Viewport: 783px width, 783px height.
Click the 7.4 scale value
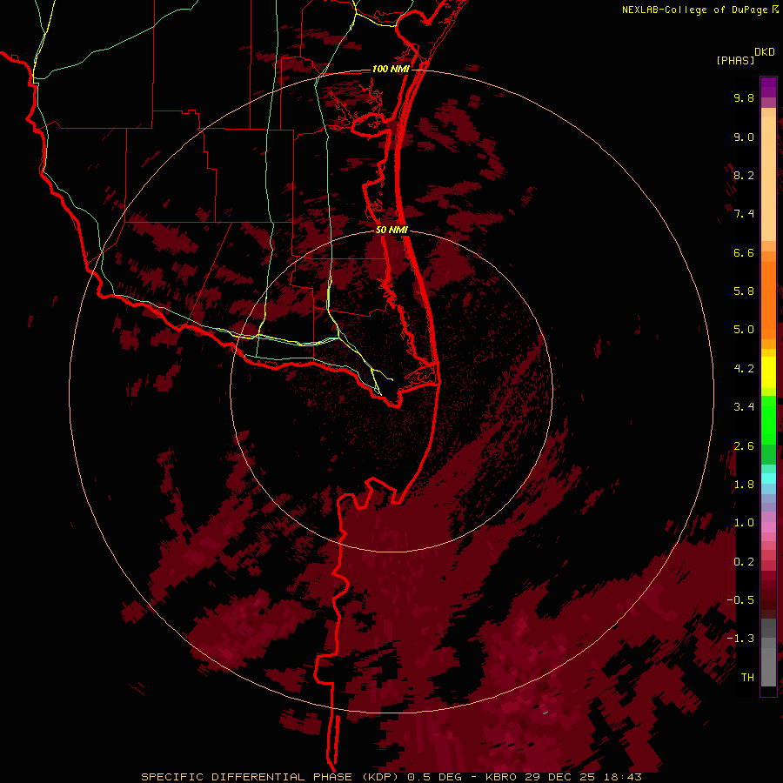click(744, 214)
